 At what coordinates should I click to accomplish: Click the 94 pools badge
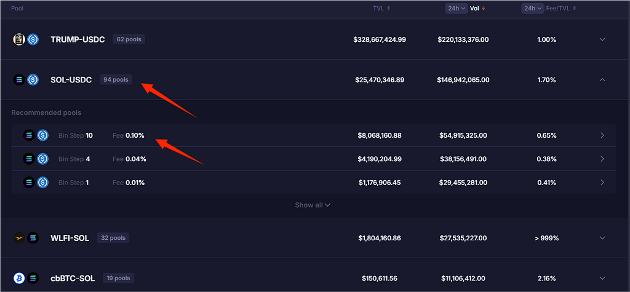[x=116, y=79]
